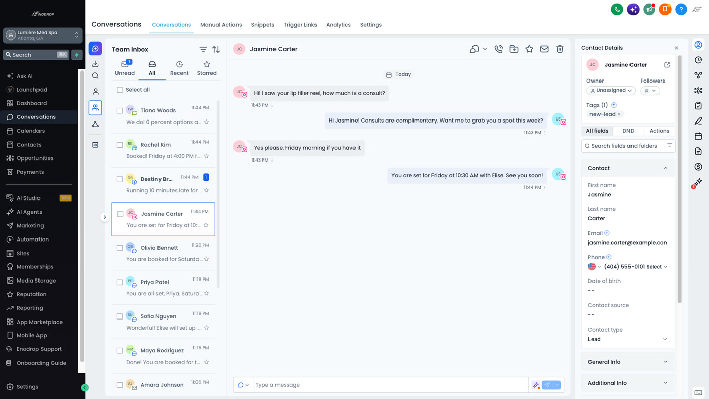The image size is (709, 399).
Task: Start a call with the phone icon in the conversation header
Action: 498,49
